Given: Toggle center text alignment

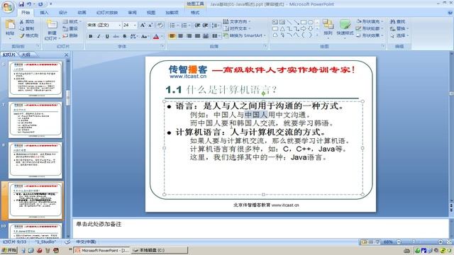Looking at the screenshot, I should [x=180, y=36].
